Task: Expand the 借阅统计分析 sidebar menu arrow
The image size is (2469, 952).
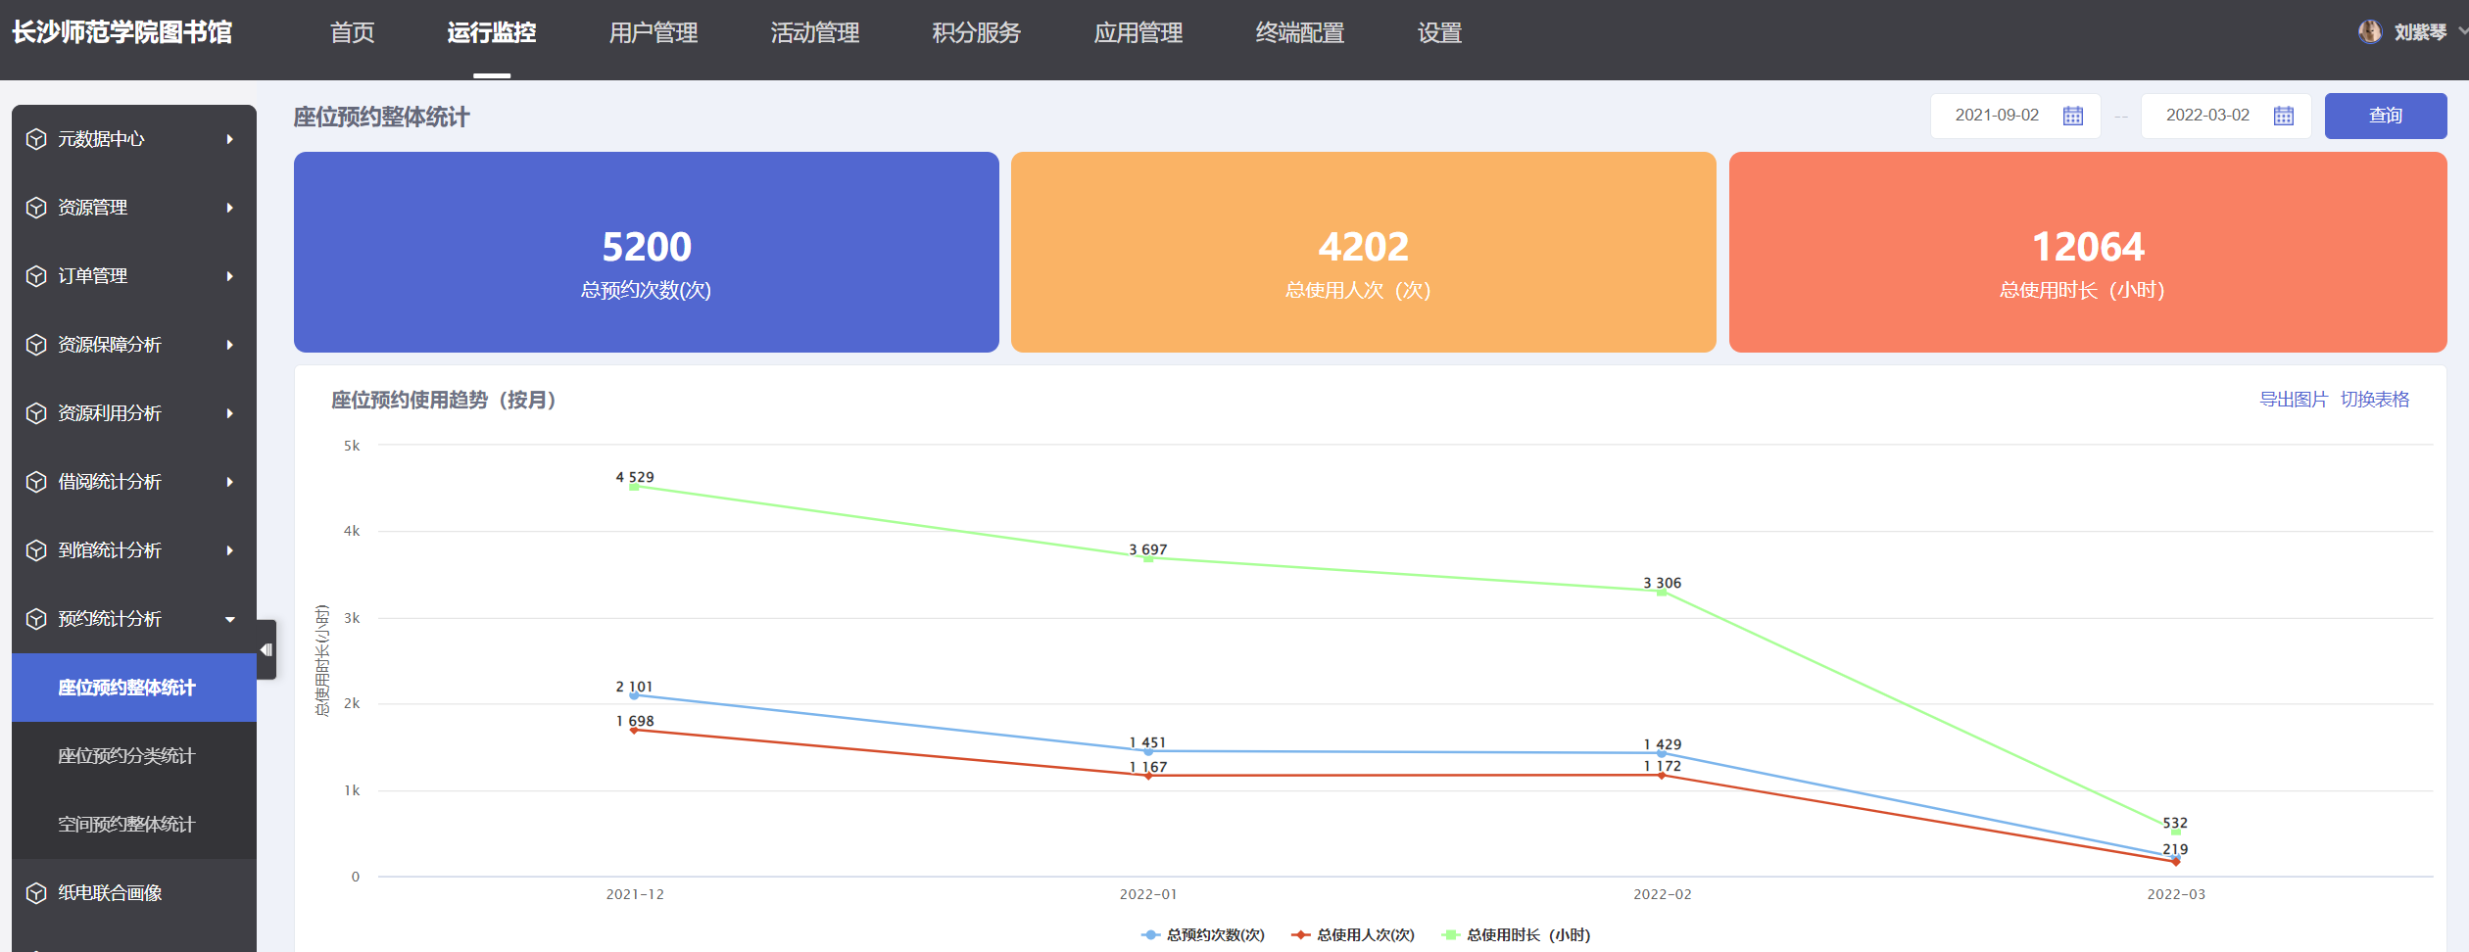Action: (230, 482)
